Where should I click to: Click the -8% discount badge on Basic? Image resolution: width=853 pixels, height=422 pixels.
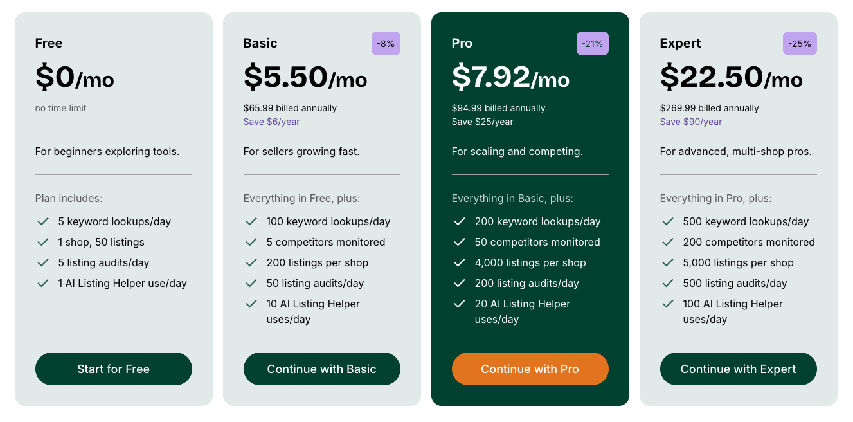coord(386,44)
